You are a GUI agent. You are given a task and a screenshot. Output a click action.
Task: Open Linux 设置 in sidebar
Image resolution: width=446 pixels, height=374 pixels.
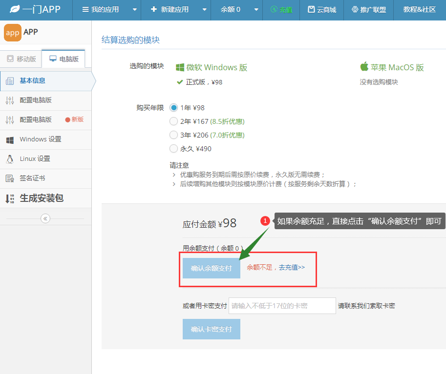(46, 159)
